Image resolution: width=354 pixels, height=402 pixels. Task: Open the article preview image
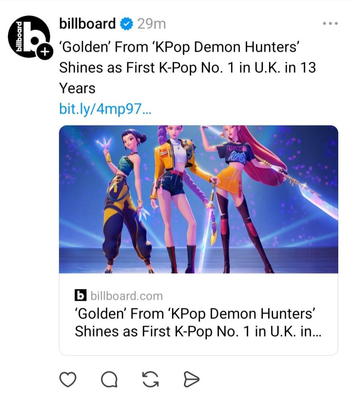(x=198, y=199)
